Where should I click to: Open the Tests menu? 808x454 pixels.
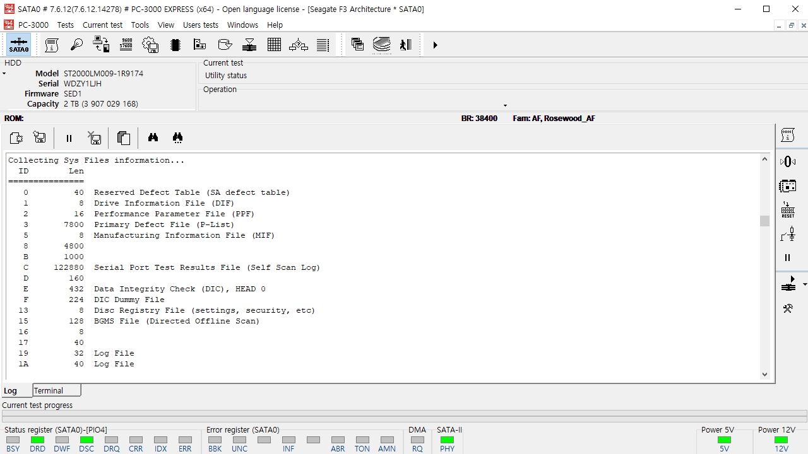[66, 25]
